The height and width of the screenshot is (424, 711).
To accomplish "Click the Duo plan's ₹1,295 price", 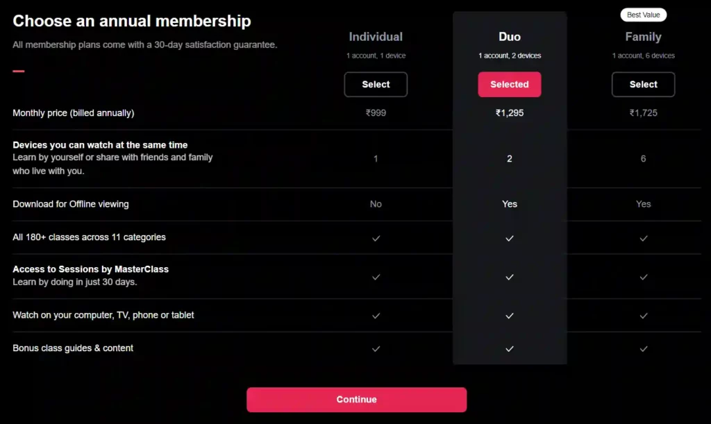I will pyautogui.click(x=509, y=112).
